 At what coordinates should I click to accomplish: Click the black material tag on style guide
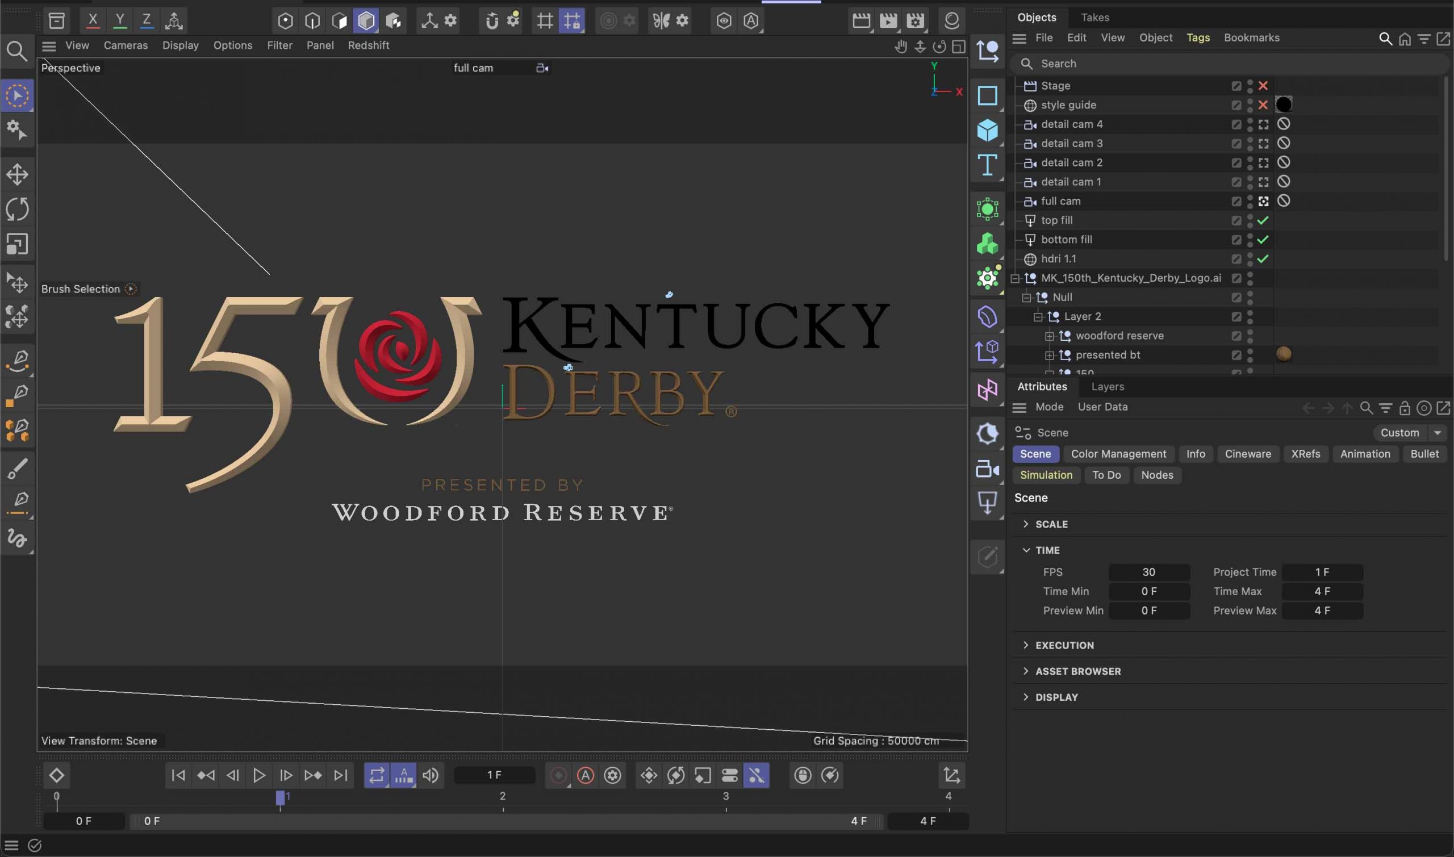click(1283, 104)
